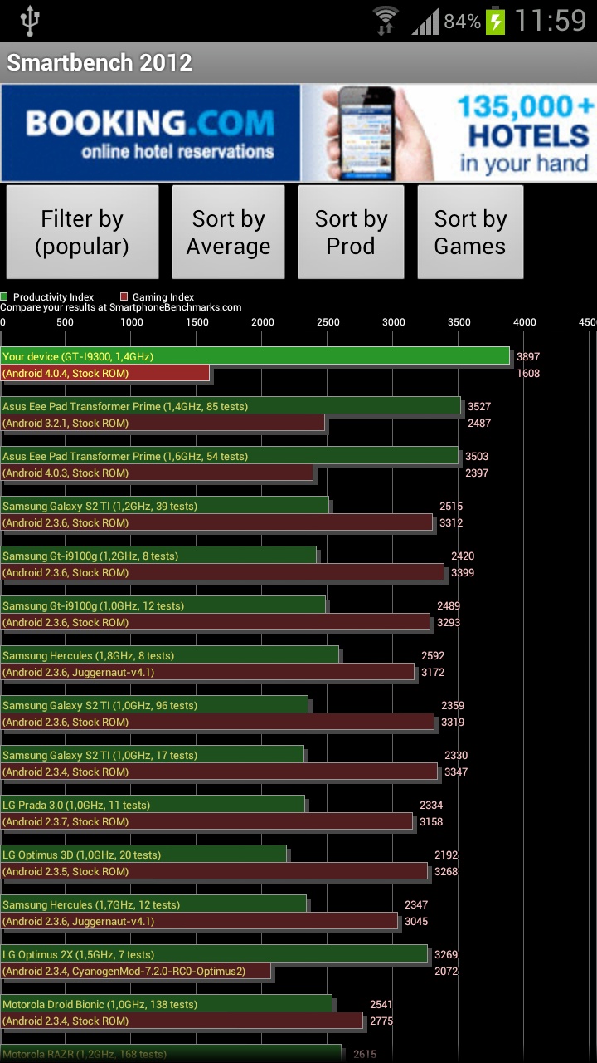The width and height of the screenshot is (597, 1063).
Task: Tap the red Gaming Index legend swatch
Action: pyautogui.click(x=124, y=296)
